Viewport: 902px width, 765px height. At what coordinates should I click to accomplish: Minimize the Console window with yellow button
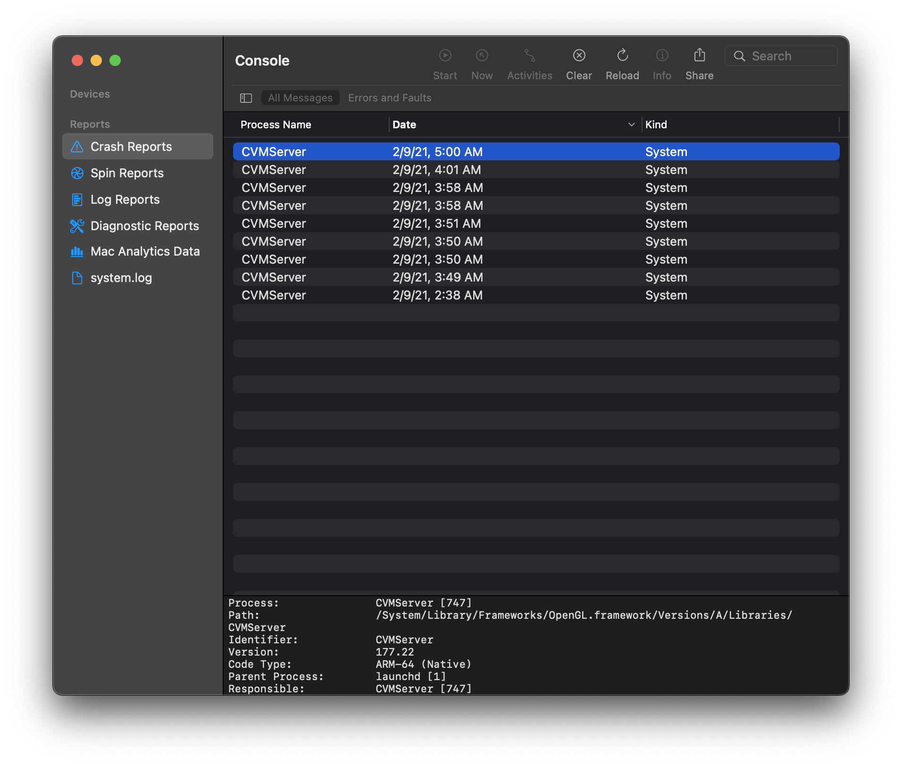click(96, 60)
